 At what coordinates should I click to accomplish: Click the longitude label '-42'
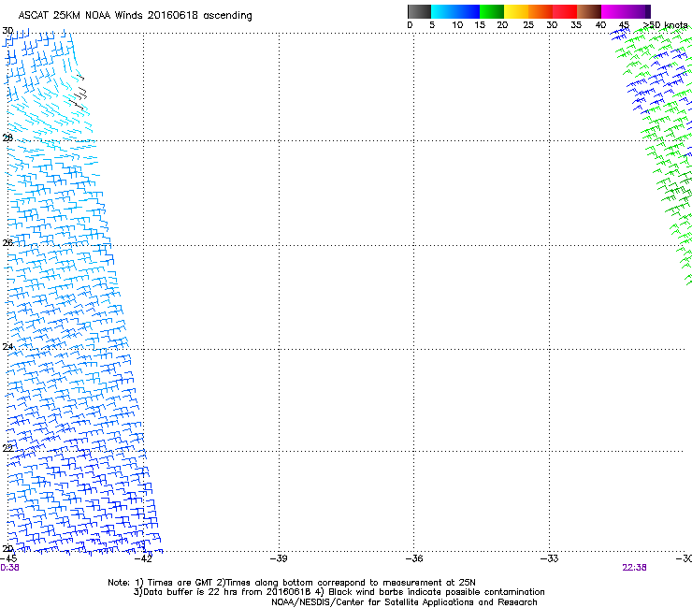tap(143, 558)
